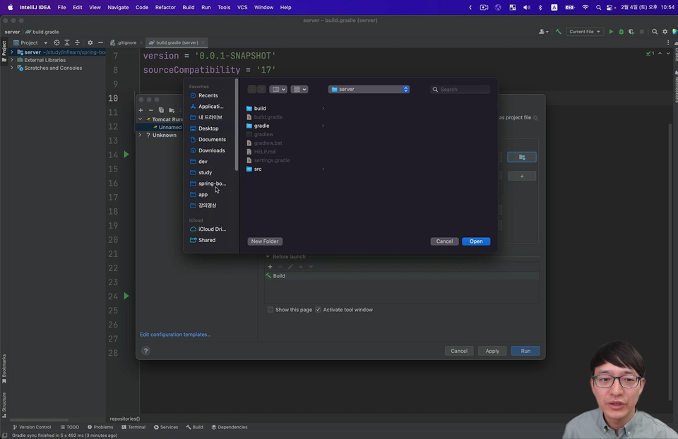Collapse the Tomcat configuration node

pos(140,119)
